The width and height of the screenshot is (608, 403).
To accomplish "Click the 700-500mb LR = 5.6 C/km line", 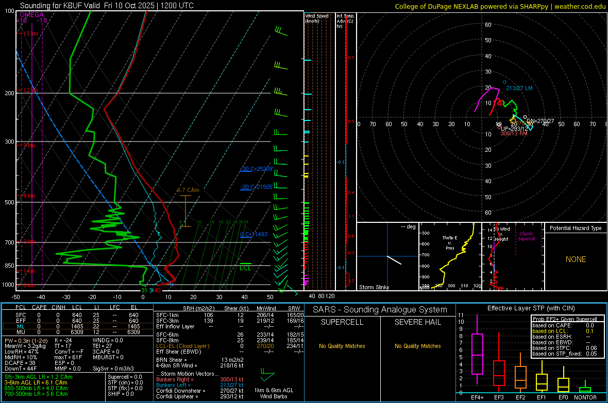I will point(36,394).
